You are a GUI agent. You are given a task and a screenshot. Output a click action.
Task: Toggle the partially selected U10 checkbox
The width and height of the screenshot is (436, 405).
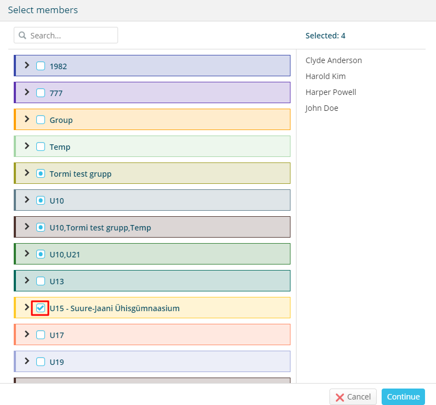[x=41, y=200]
